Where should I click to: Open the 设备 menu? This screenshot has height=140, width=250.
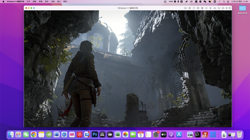pyautogui.click(x=53, y=1)
